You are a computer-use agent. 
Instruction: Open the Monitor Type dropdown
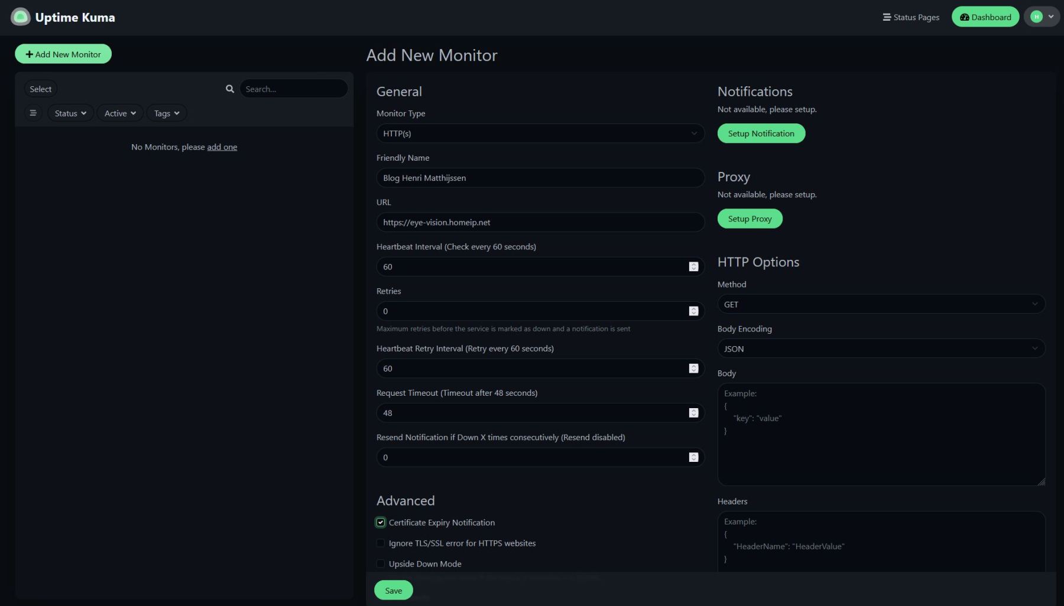[540, 133]
